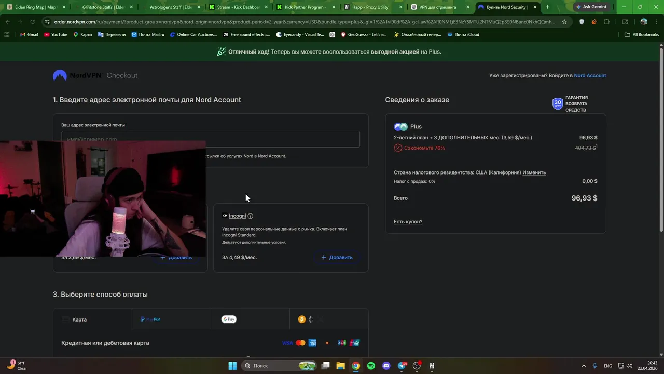Image resolution: width=664 pixels, height=374 pixels.
Task: Select PayPal payment method
Action: [171, 319]
